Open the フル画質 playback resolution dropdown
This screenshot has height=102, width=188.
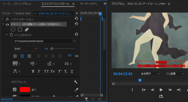pos(175,74)
